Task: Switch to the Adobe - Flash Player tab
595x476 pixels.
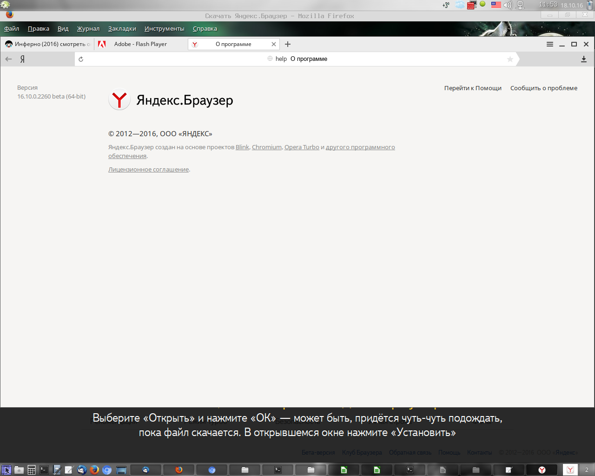Action: [140, 44]
